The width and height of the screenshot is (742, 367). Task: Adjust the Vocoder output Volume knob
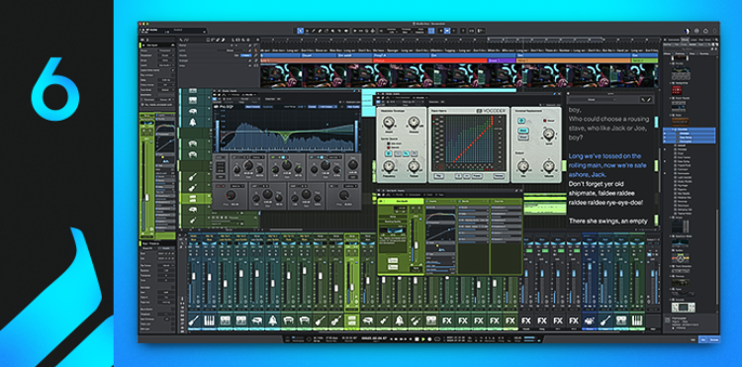coord(548,166)
